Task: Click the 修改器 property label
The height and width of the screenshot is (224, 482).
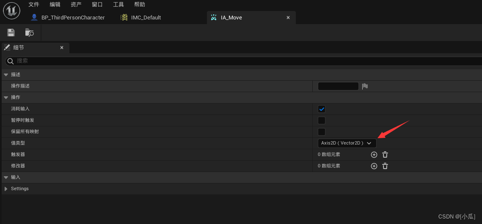Action: click(x=18, y=166)
